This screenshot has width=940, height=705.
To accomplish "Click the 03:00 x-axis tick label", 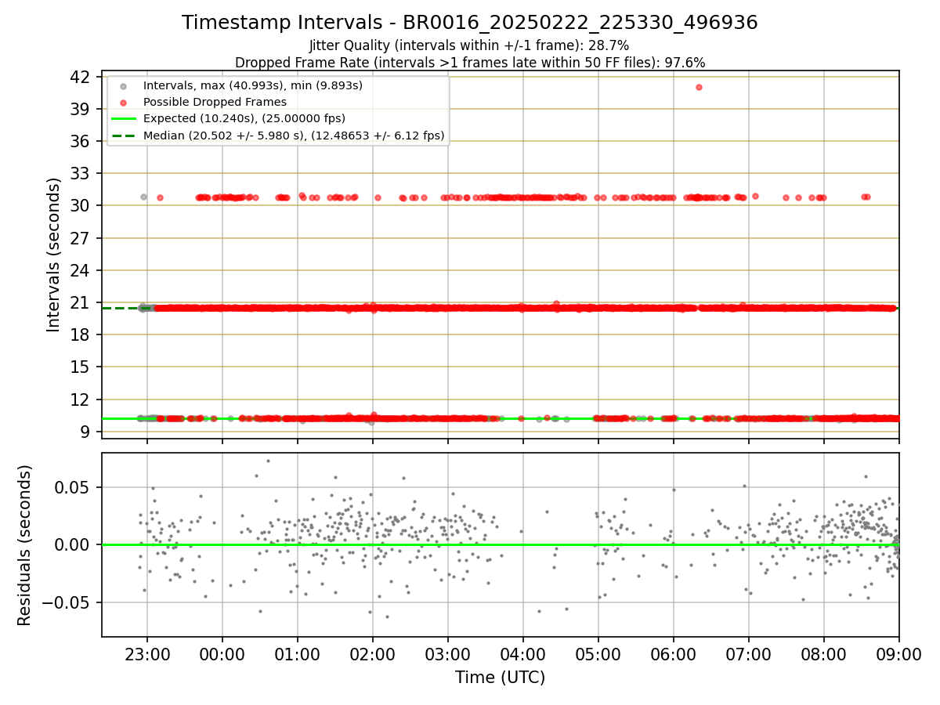I will coord(448,653).
